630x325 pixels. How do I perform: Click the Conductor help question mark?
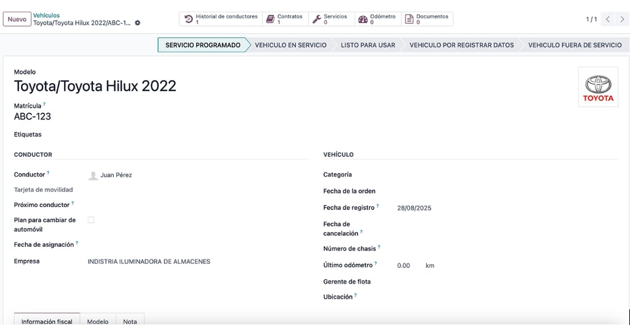(48, 173)
